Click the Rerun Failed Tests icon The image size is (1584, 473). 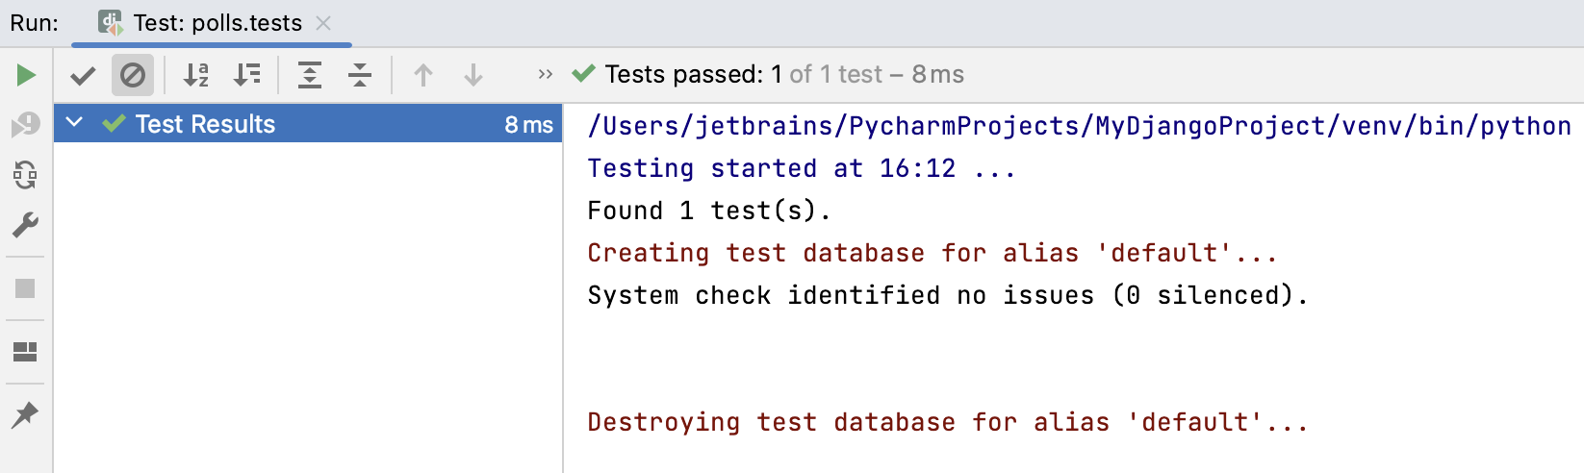point(26,125)
